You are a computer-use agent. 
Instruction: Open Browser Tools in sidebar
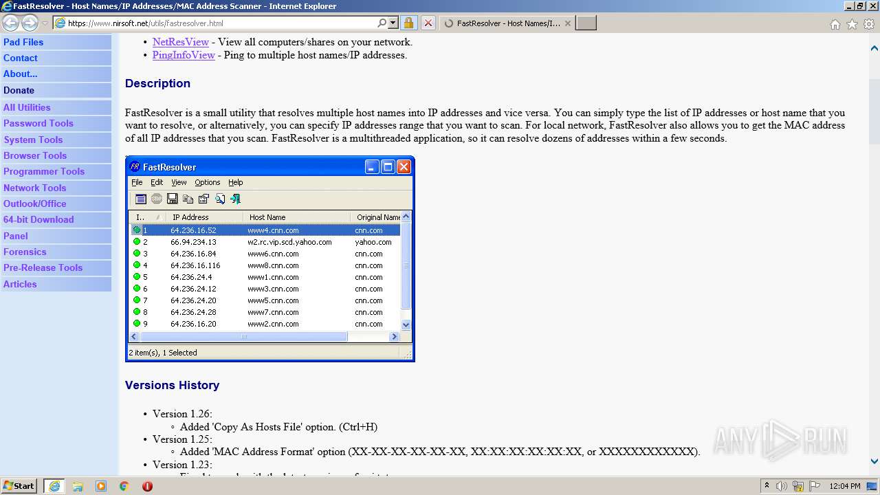pyautogui.click(x=35, y=155)
